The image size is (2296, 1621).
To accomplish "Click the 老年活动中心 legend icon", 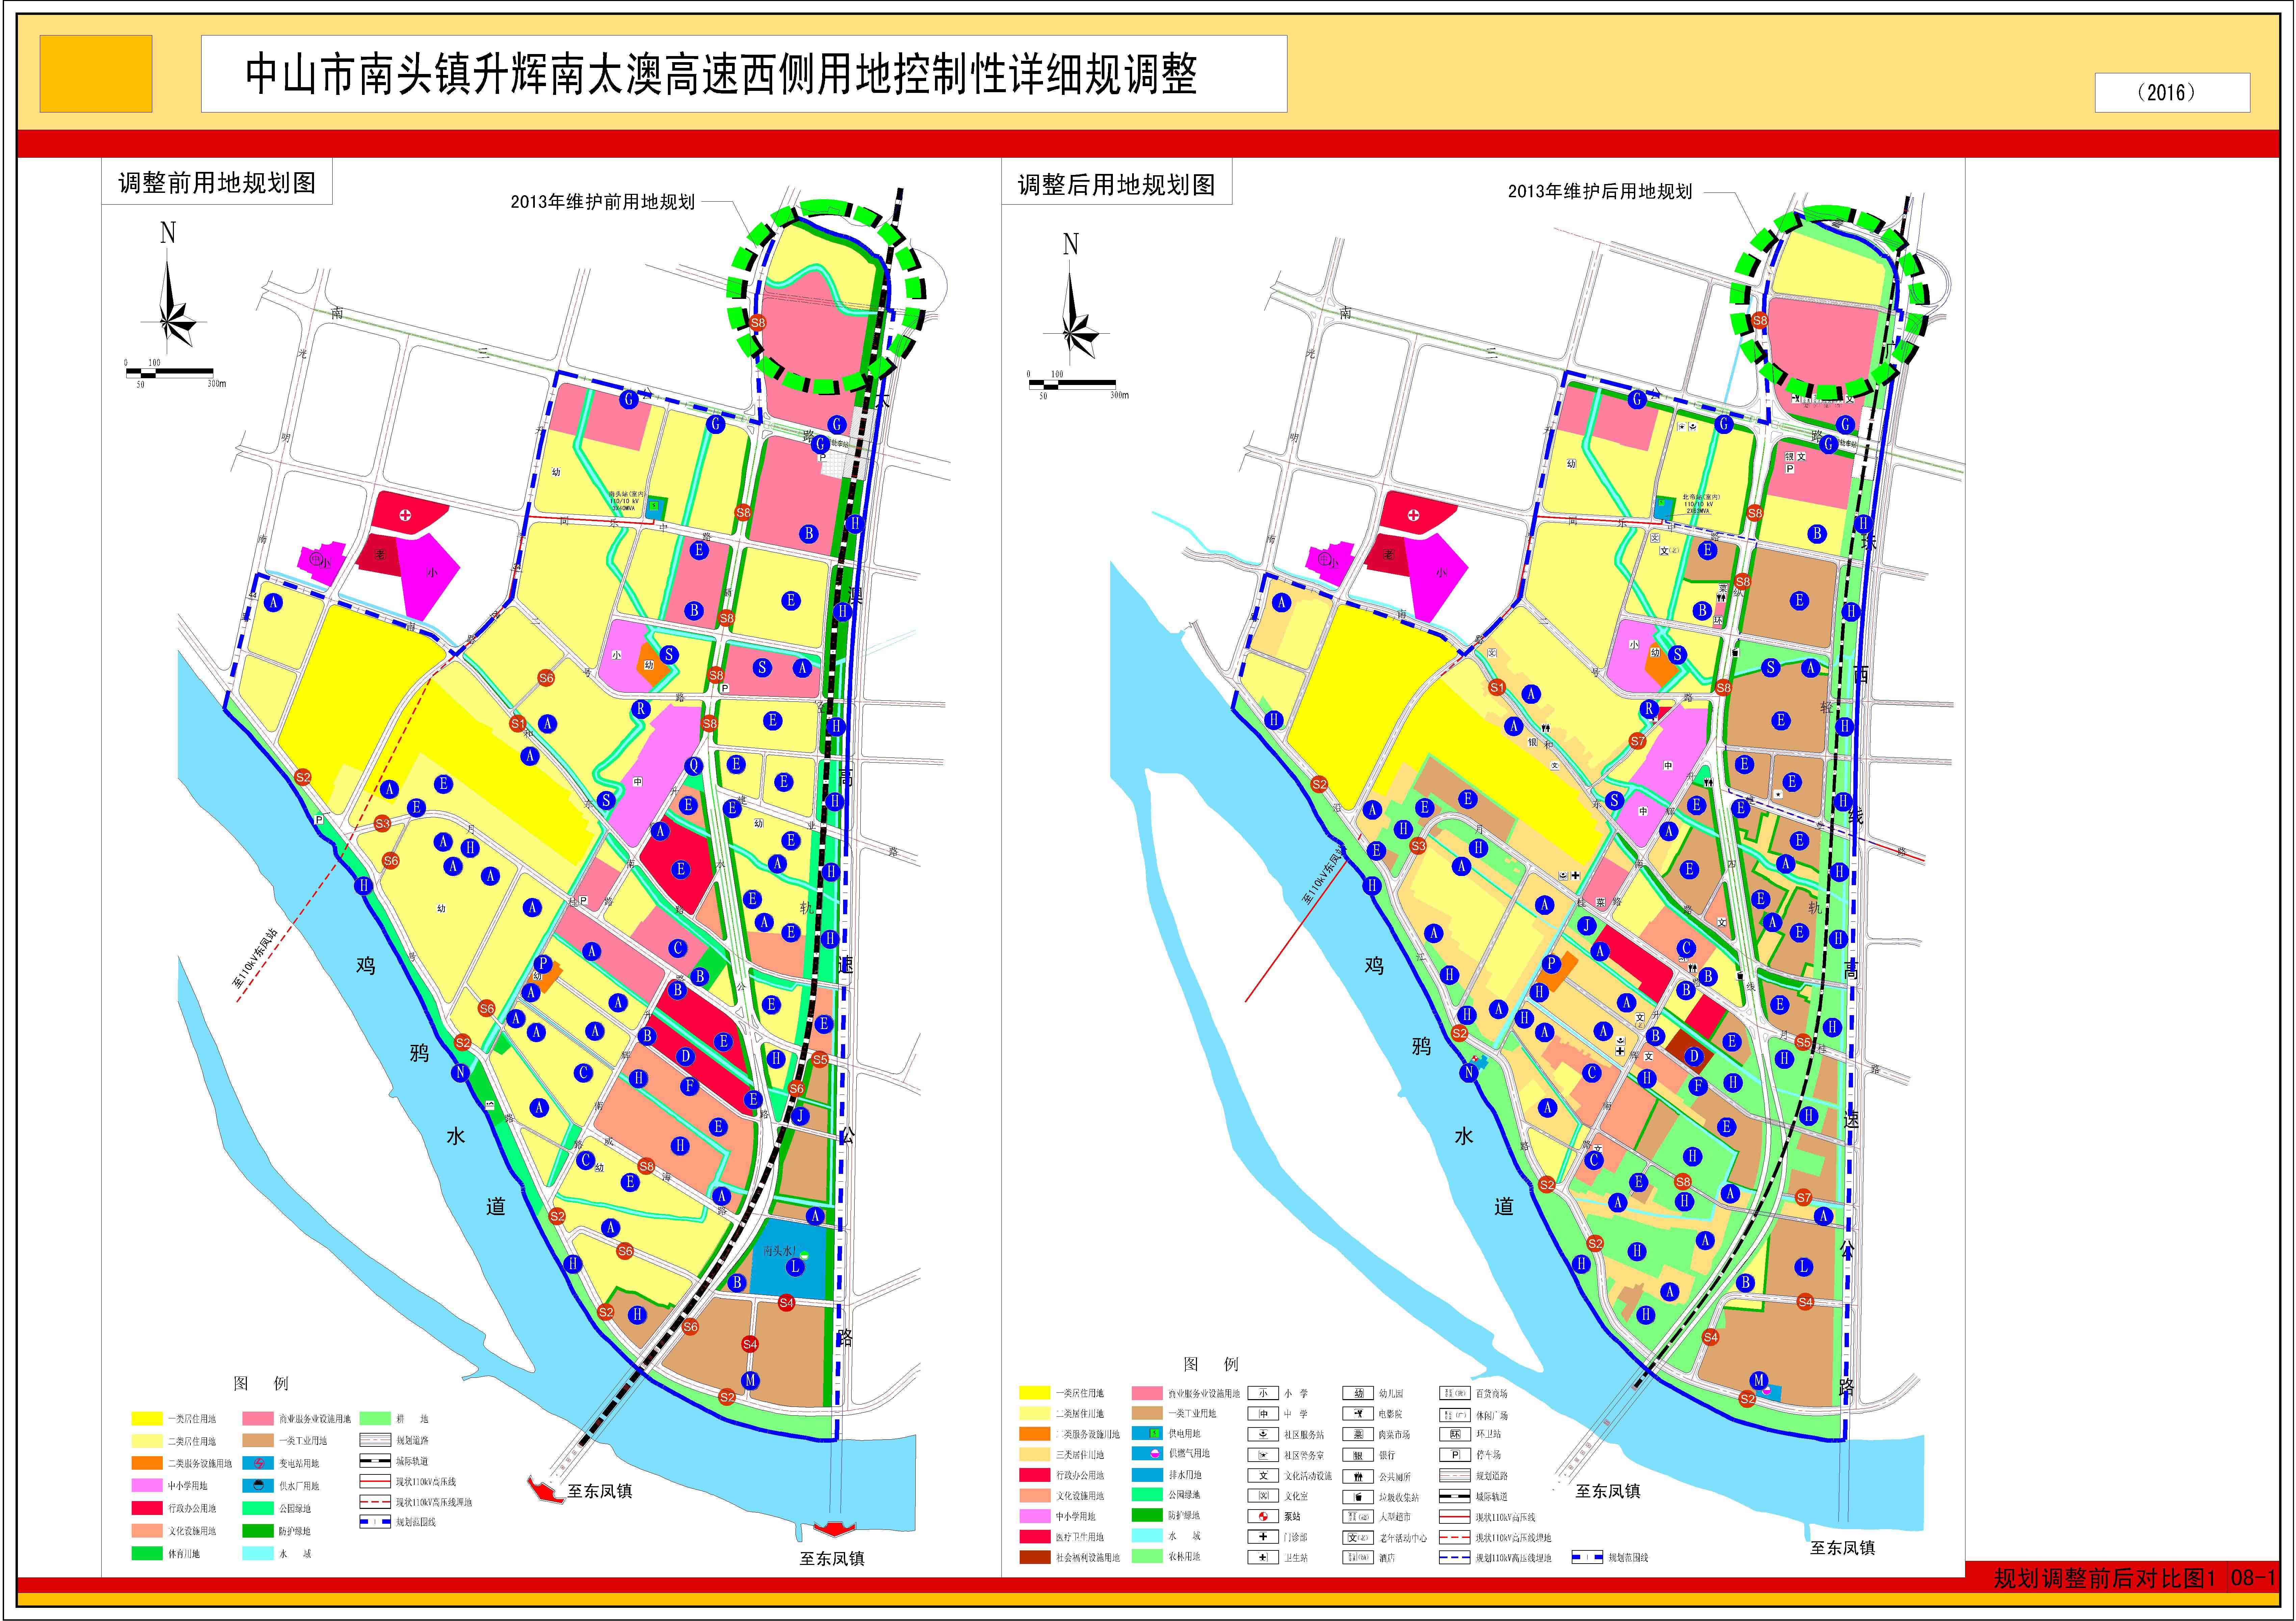I will click(x=1358, y=1538).
